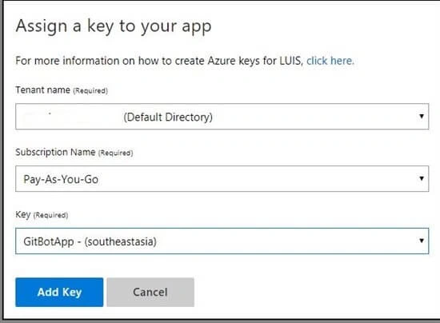Click '(Required)' next to Subscription Name
Viewport: 440px width, 323px height.
click(116, 153)
